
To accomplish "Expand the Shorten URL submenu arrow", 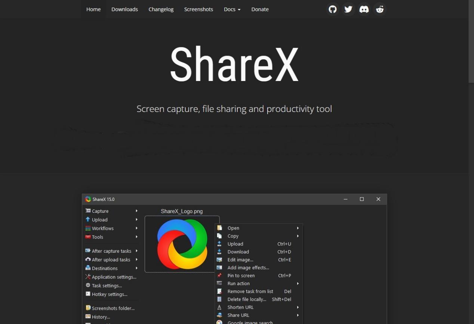I will (x=298, y=307).
